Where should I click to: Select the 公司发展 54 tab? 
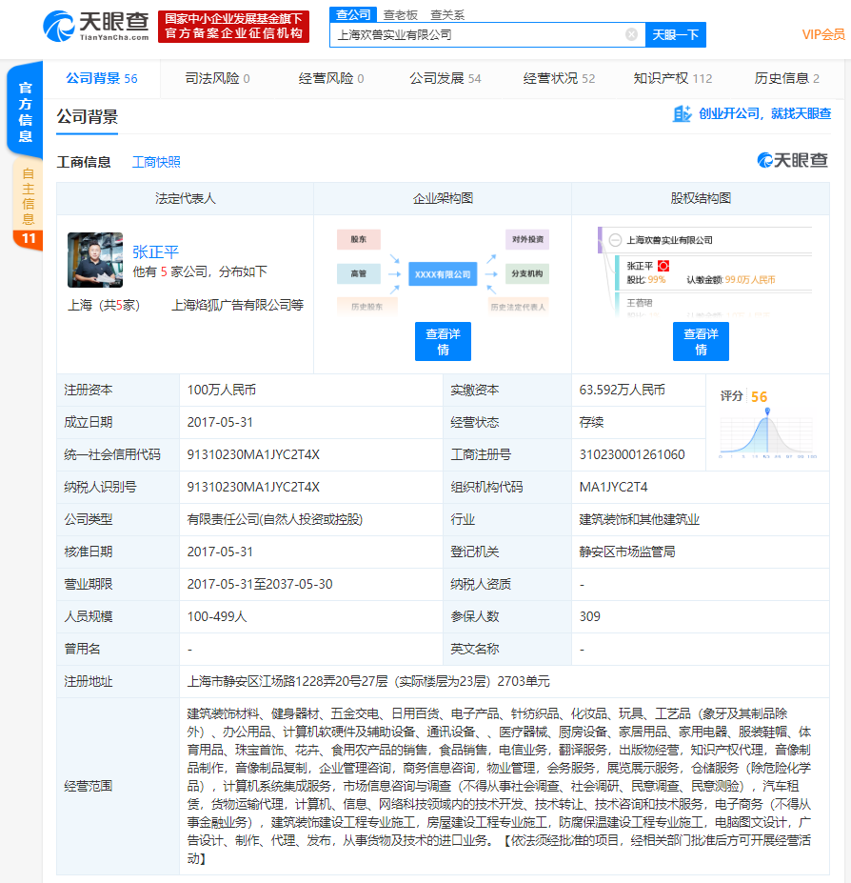pos(445,78)
